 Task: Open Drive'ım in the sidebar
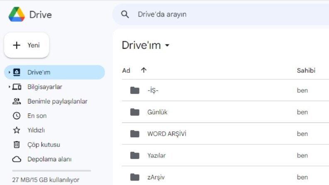(x=54, y=72)
